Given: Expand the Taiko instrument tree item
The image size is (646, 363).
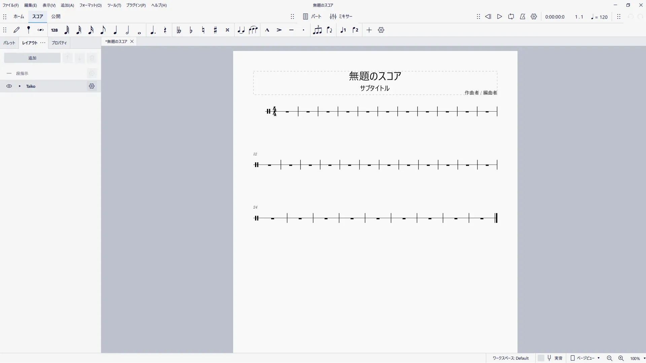Looking at the screenshot, I should pos(20,86).
